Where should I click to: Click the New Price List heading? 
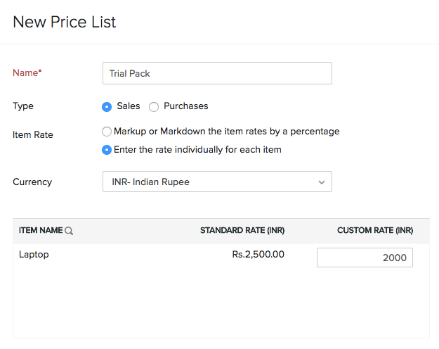[x=65, y=22]
